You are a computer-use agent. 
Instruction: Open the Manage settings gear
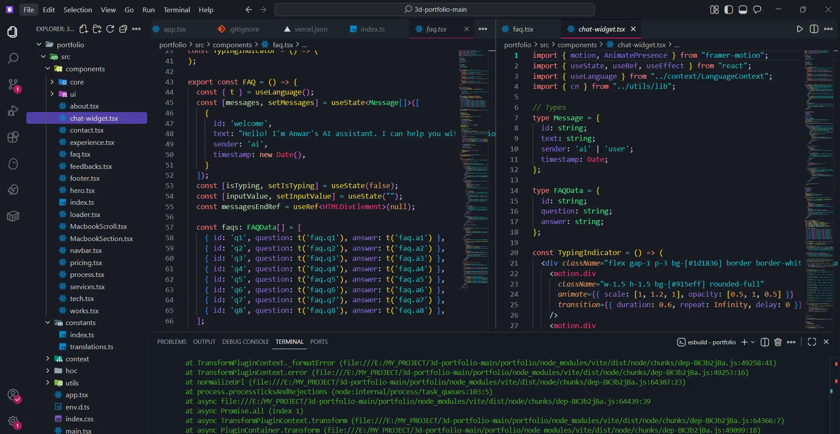(13, 422)
